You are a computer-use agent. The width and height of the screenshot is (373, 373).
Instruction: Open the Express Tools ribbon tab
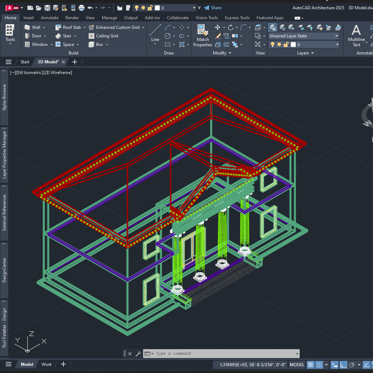click(237, 18)
